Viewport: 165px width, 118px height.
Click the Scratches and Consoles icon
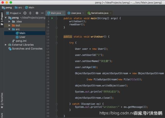click(x=10, y=49)
